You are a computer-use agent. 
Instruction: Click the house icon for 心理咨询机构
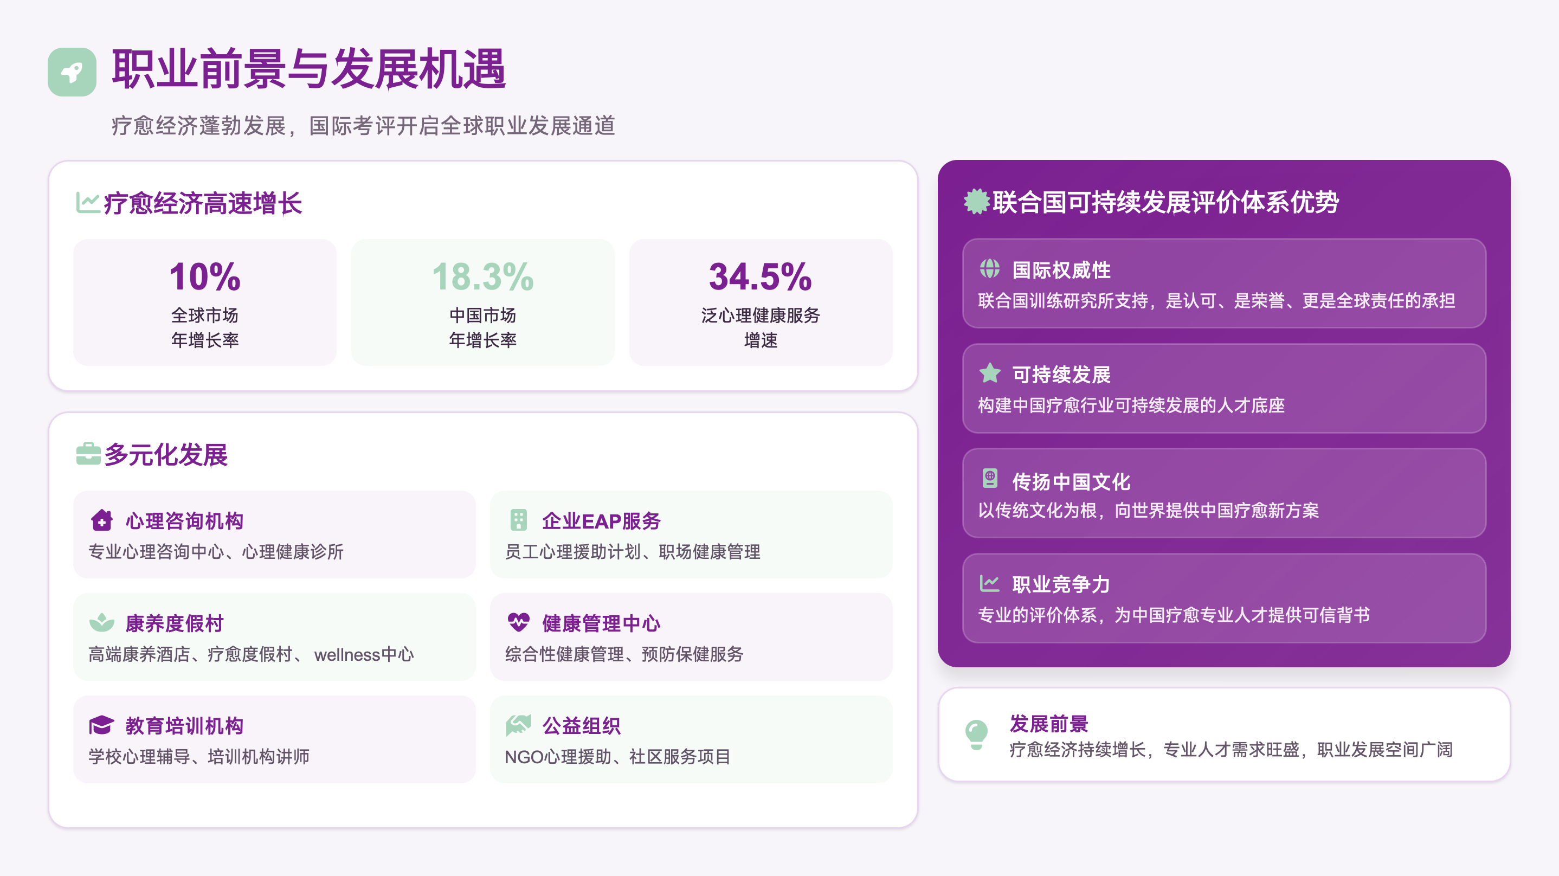click(102, 519)
